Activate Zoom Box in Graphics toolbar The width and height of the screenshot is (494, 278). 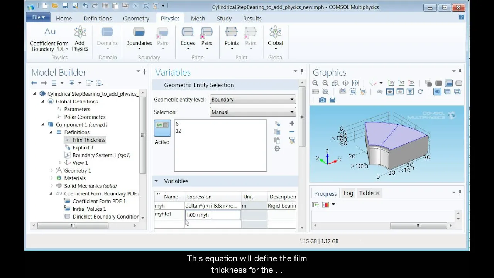335,83
